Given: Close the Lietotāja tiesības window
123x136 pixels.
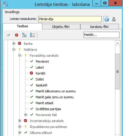Looking at the screenshot, I should [115, 3].
